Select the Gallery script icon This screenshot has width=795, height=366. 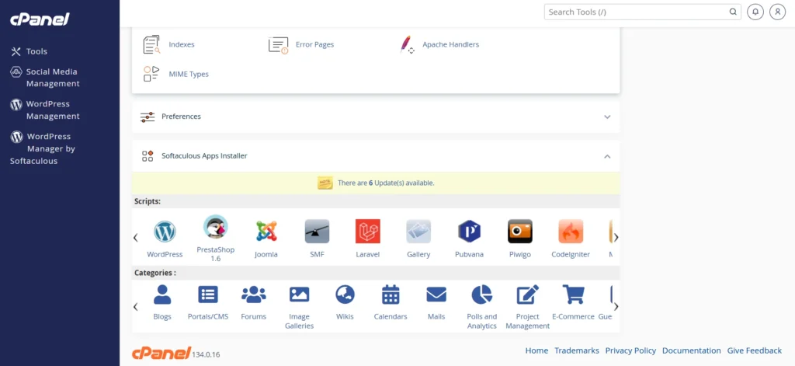[418, 232]
